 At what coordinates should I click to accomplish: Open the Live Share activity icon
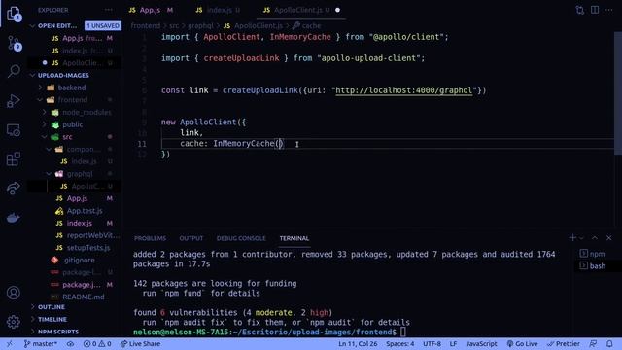point(13,188)
